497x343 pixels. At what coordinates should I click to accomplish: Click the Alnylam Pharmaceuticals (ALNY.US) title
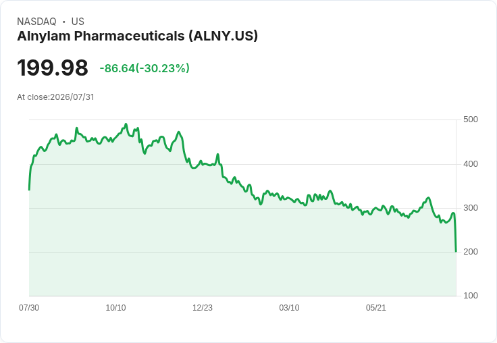[137, 36]
